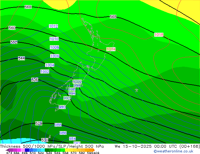This screenshot has width=200, height=154.
Task: Click the 1000 isobar label over the South Island
Action: coord(77,81)
